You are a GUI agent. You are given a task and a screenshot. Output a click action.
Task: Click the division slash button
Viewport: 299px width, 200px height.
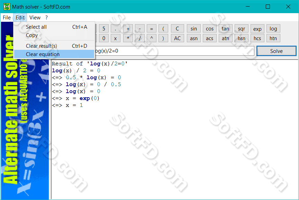point(140,38)
